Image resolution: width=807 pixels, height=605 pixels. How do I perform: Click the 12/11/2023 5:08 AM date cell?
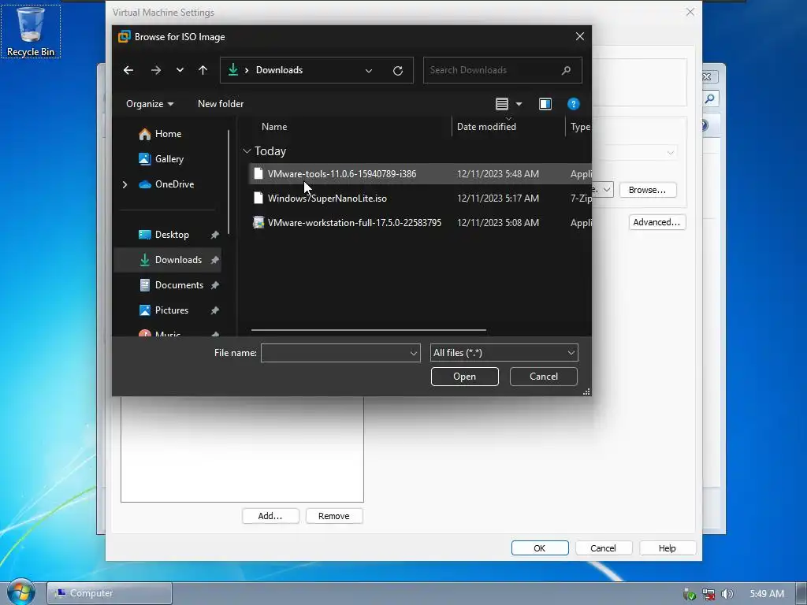click(x=498, y=223)
